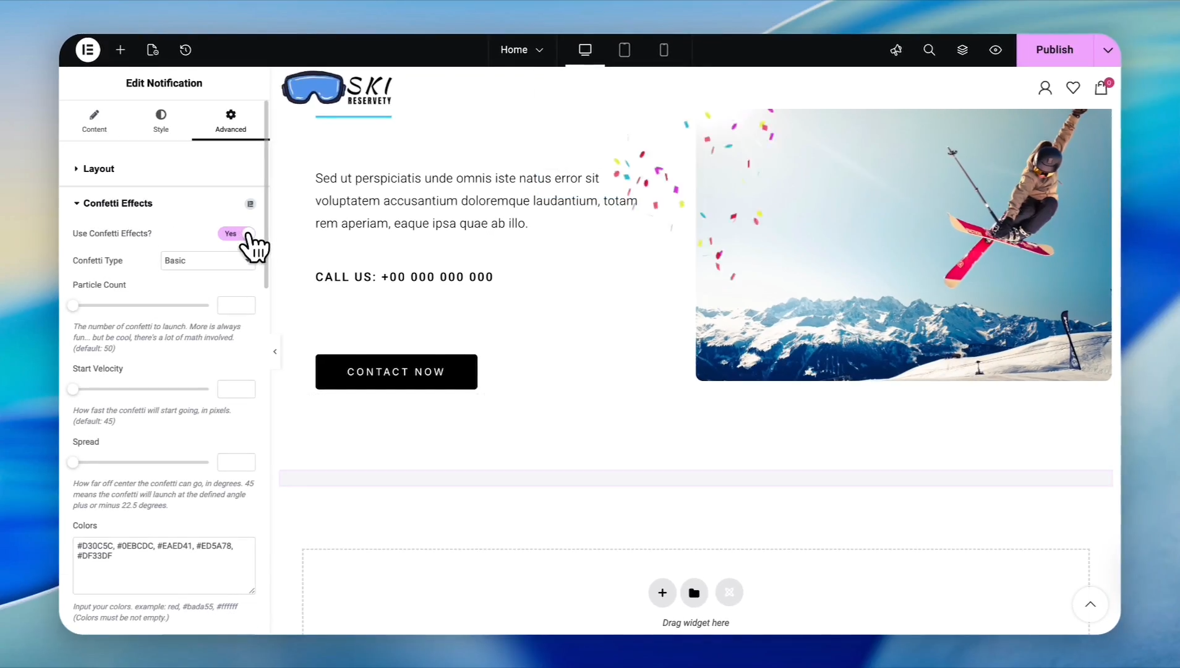Click the What's New megaphone icon

click(x=896, y=50)
